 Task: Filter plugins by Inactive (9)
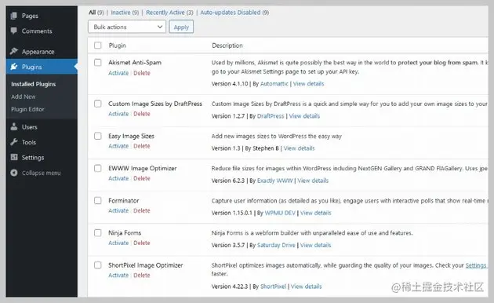click(125, 13)
